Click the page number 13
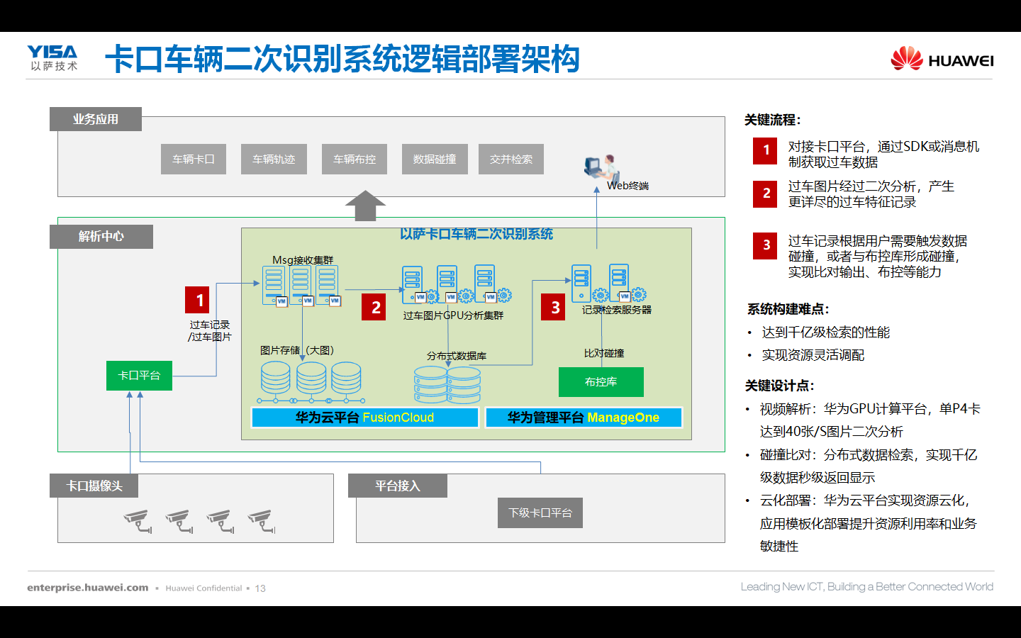1021x638 pixels. (260, 588)
